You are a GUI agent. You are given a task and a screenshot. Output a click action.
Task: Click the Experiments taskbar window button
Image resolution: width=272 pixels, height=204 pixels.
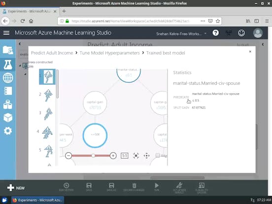(x=38, y=200)
